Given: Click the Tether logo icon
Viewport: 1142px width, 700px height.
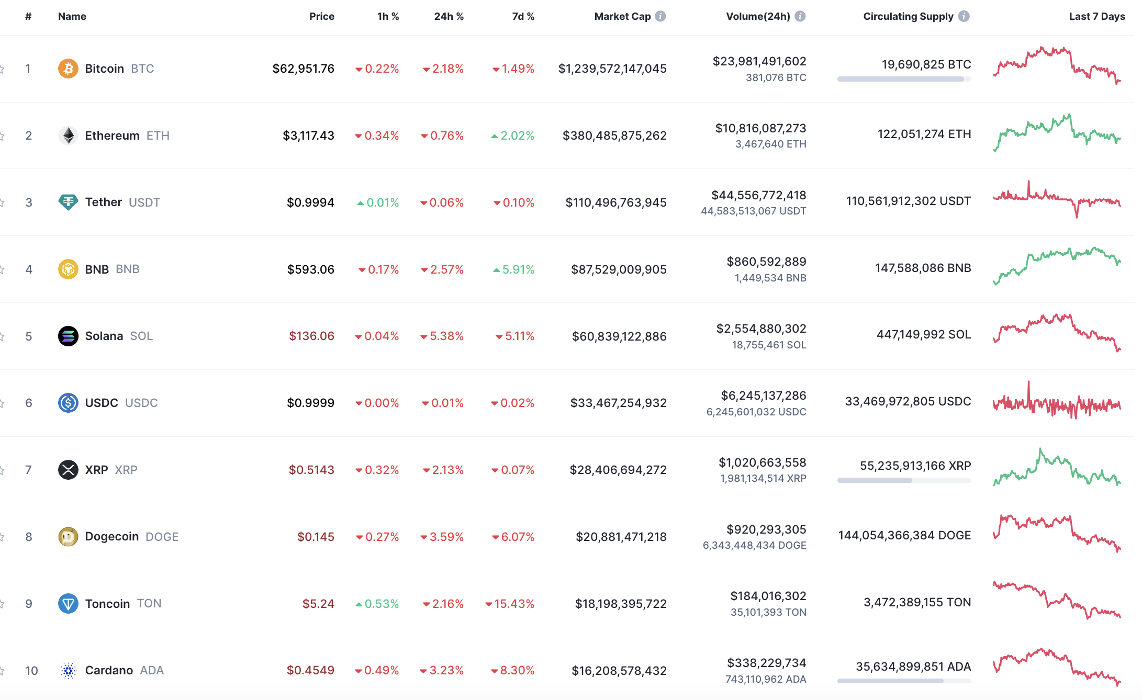Looking at the screenshot, I should coord(68,202).
